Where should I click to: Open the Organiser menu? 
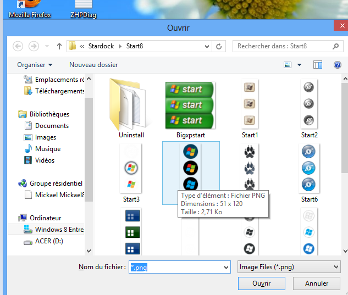(35, 65)
